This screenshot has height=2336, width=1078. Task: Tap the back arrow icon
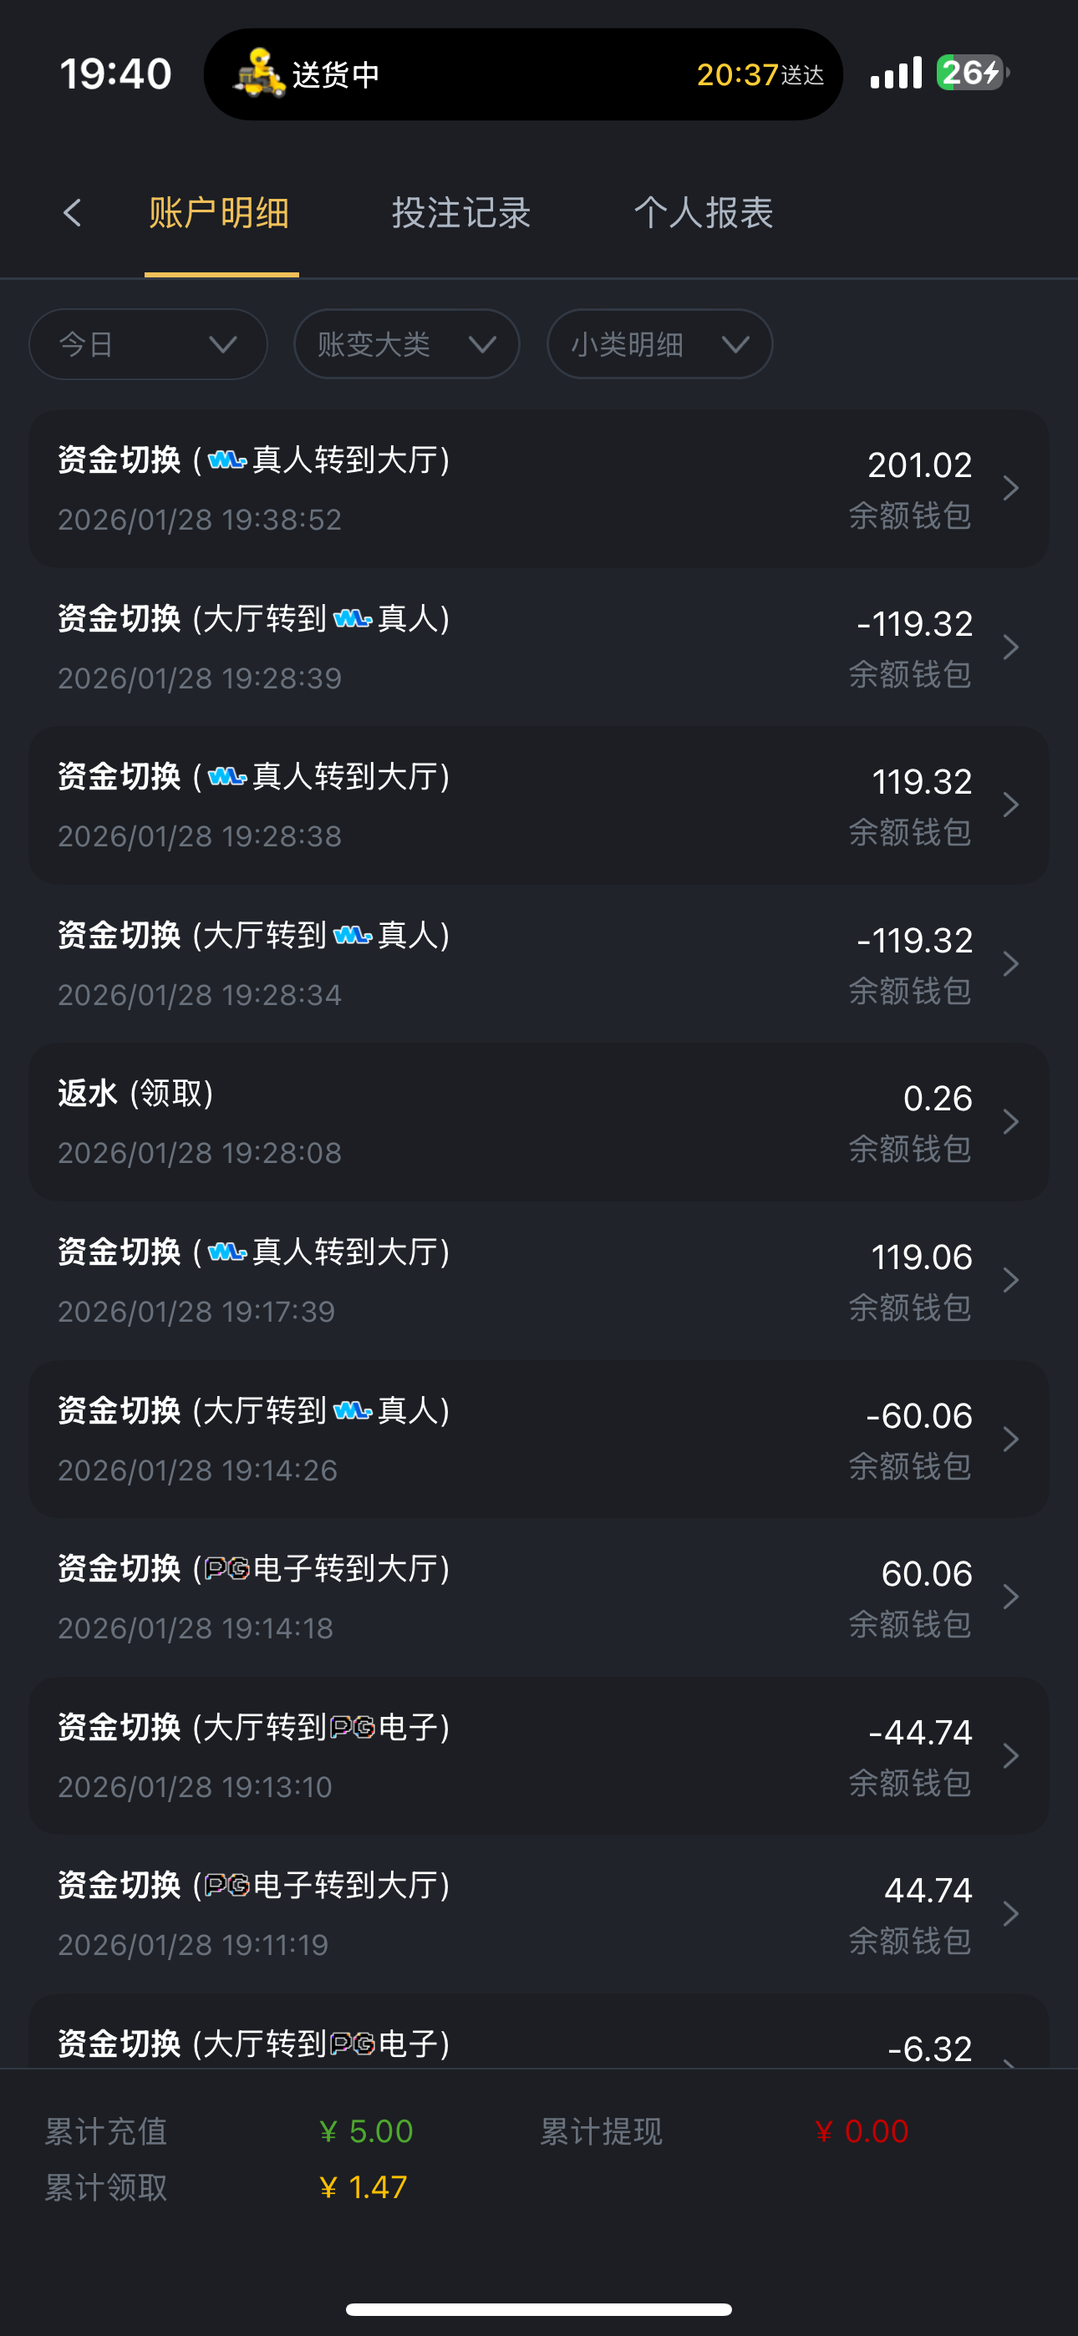click(73, 213)
